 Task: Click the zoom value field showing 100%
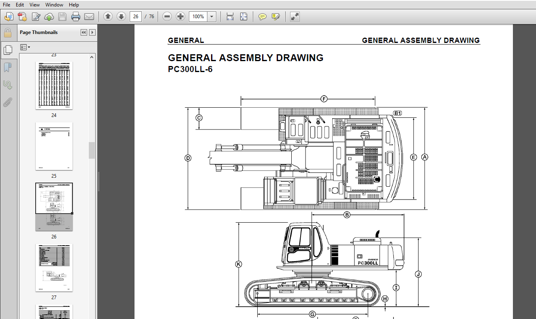click(198, 17)
